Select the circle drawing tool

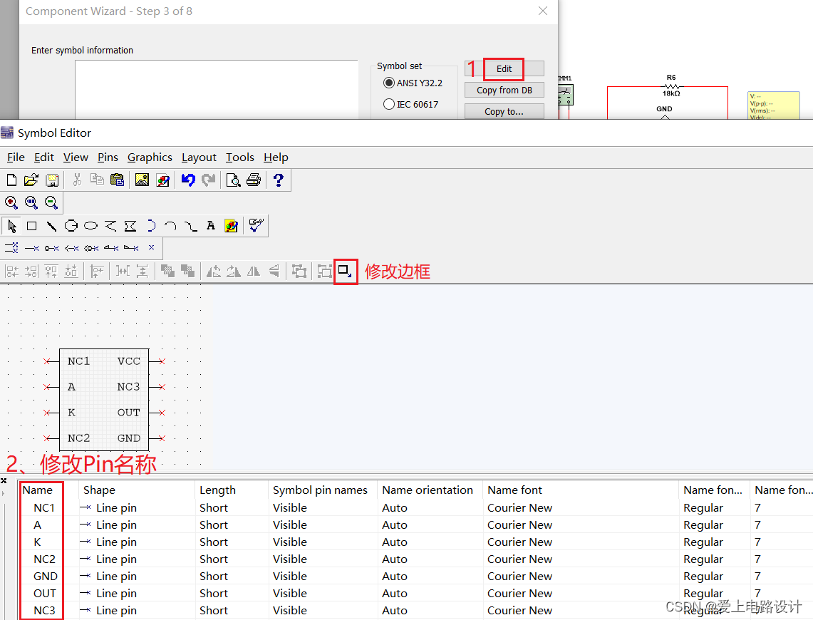71,226
